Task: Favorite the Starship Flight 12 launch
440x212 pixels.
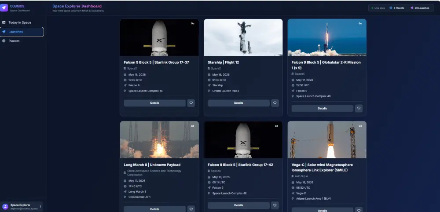Action: click(275, 103)
